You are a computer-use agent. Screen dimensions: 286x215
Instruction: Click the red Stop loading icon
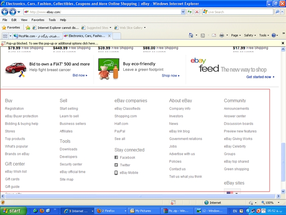[x=197, y=12]
